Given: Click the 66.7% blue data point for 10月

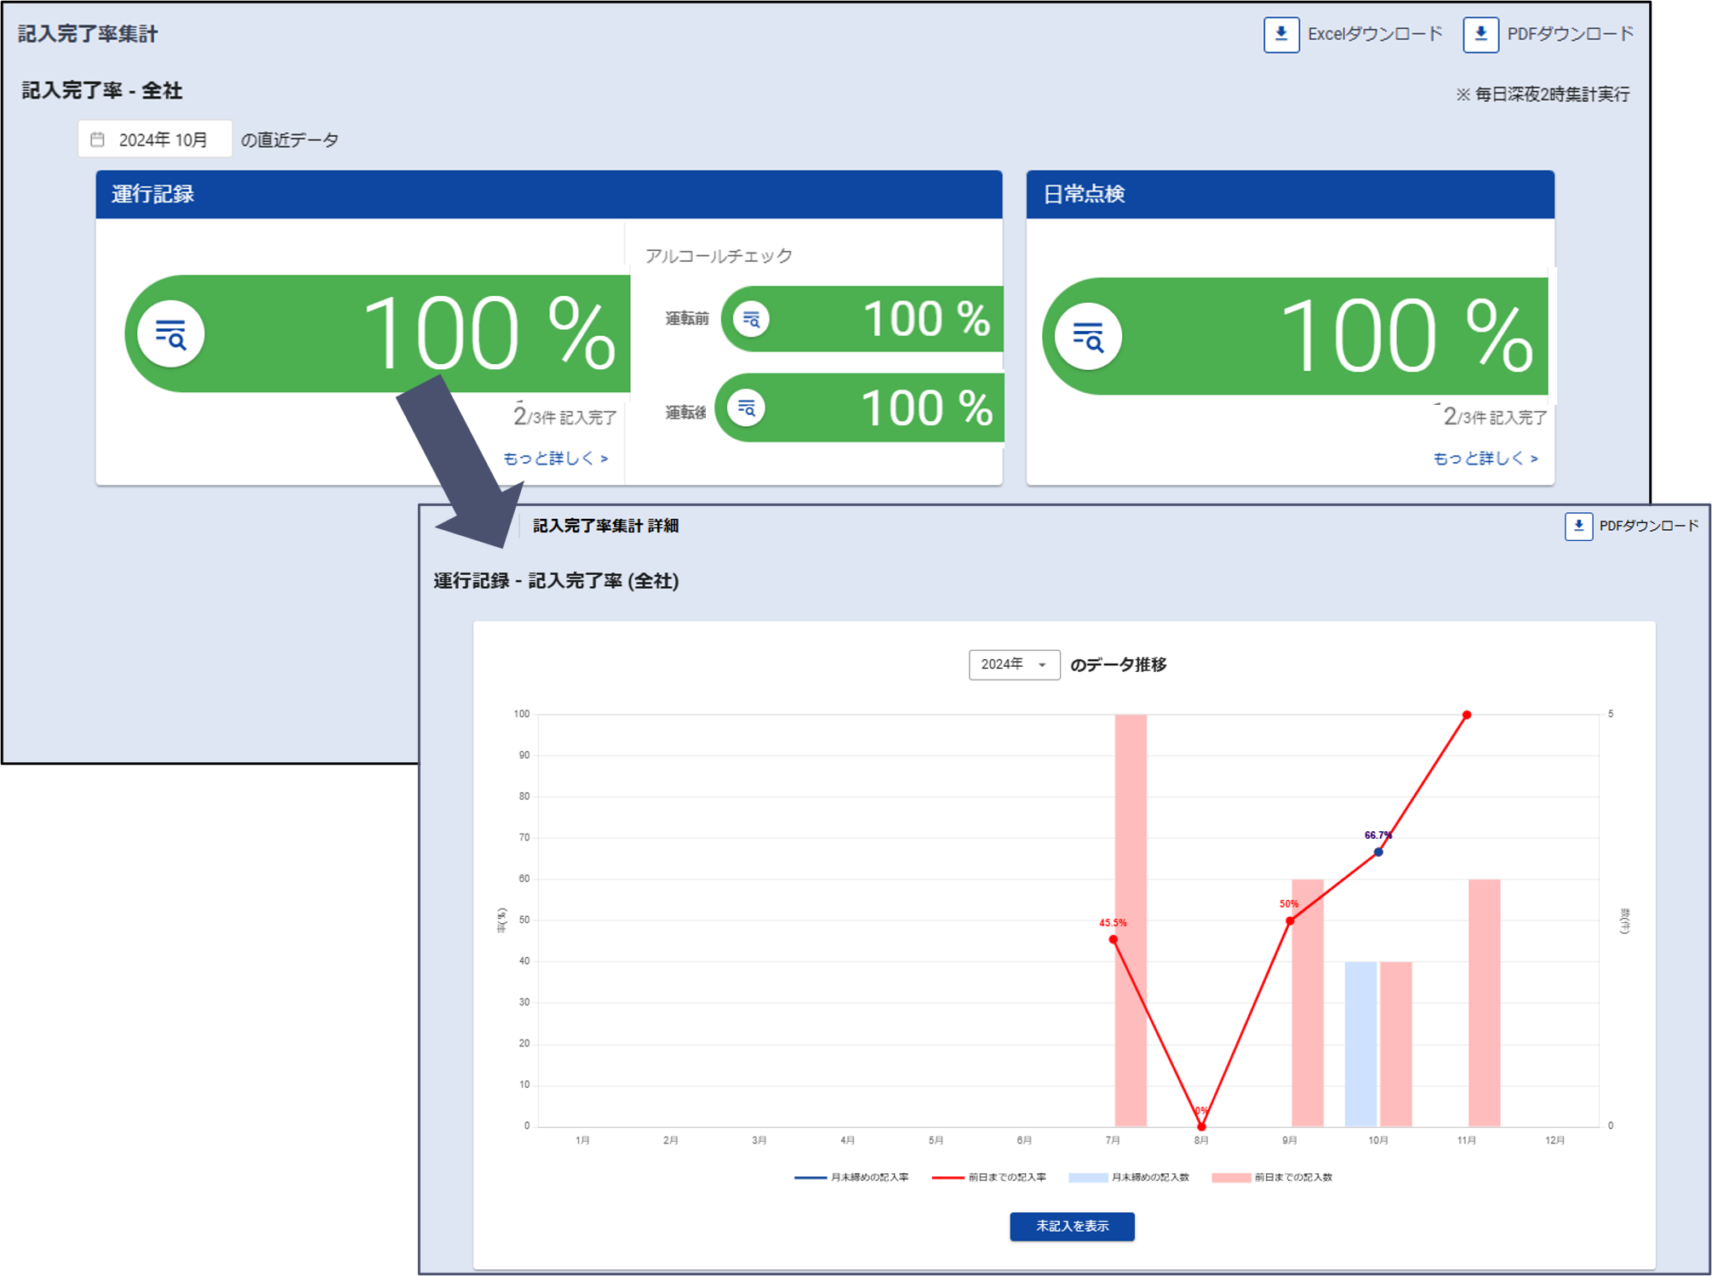Looking at the screenshot, I should 1378,852.
